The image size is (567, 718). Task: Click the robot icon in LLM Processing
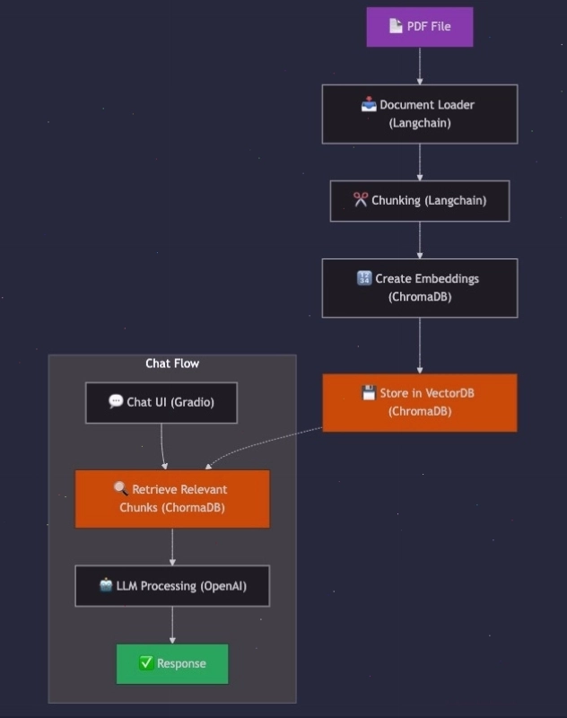point(106,585)
